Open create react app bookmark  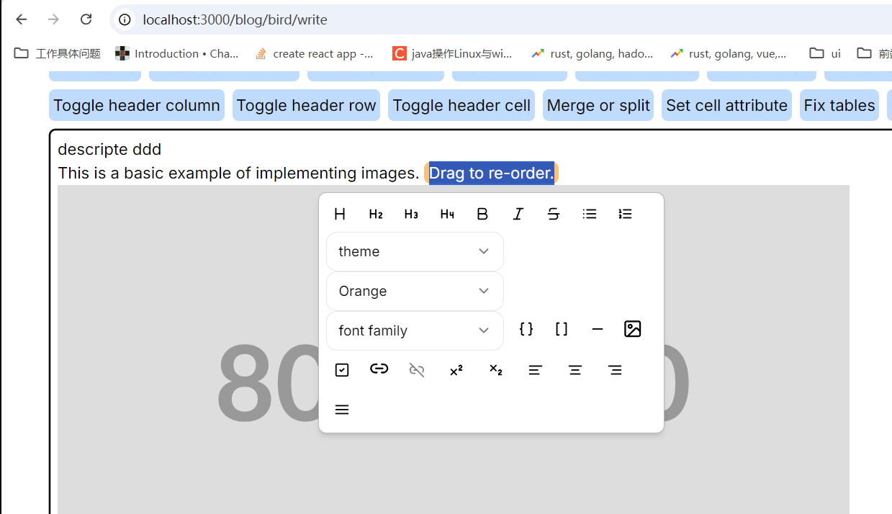315,53
